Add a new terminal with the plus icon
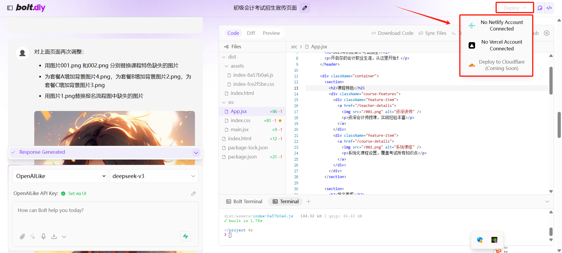This screenshot has width=562, height=253. [x=309, y=201]
